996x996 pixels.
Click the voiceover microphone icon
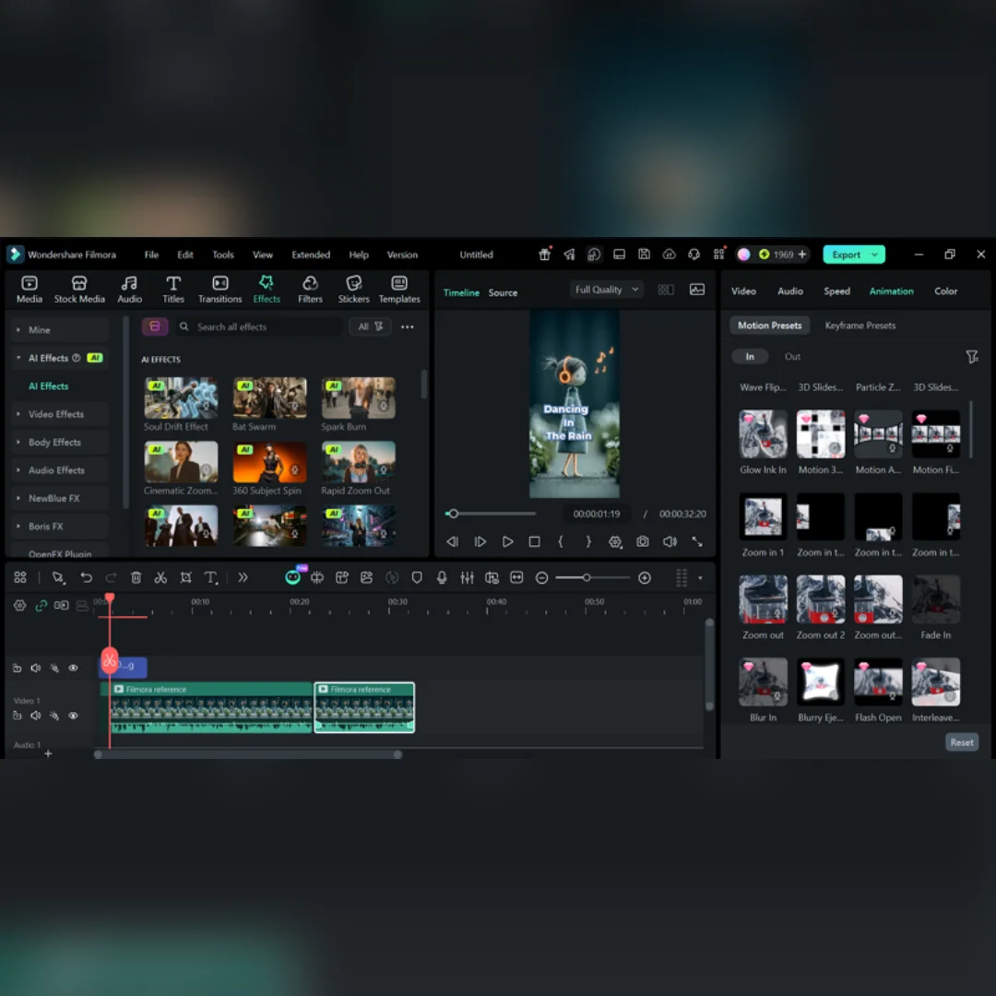coord(442,577)
